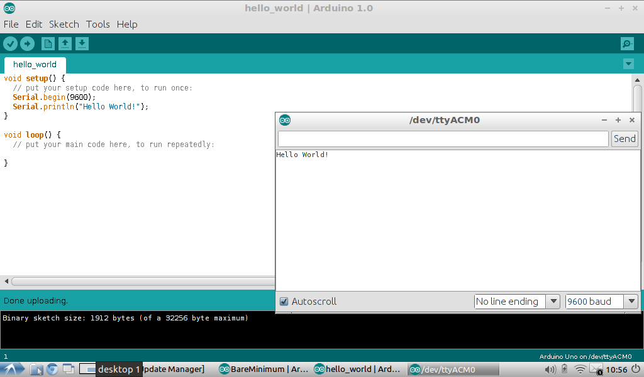Click the Arduino logo icon in the /dev/ttyACM0 title bar
This screenshot has width=644, height=377.
click(285, 120)
